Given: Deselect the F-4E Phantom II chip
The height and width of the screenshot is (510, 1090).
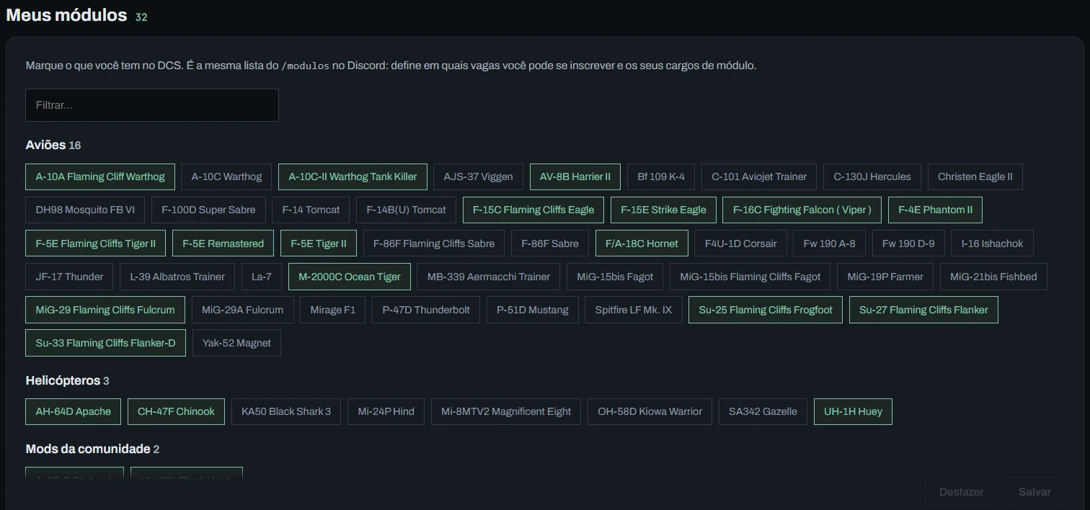Looking at the screenshot, I should click(936, 210).
